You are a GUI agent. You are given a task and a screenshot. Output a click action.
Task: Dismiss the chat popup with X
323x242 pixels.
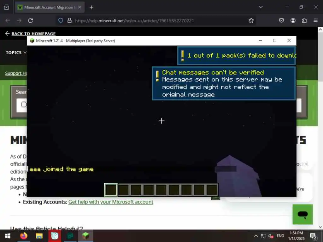click(x=306, y=164)
